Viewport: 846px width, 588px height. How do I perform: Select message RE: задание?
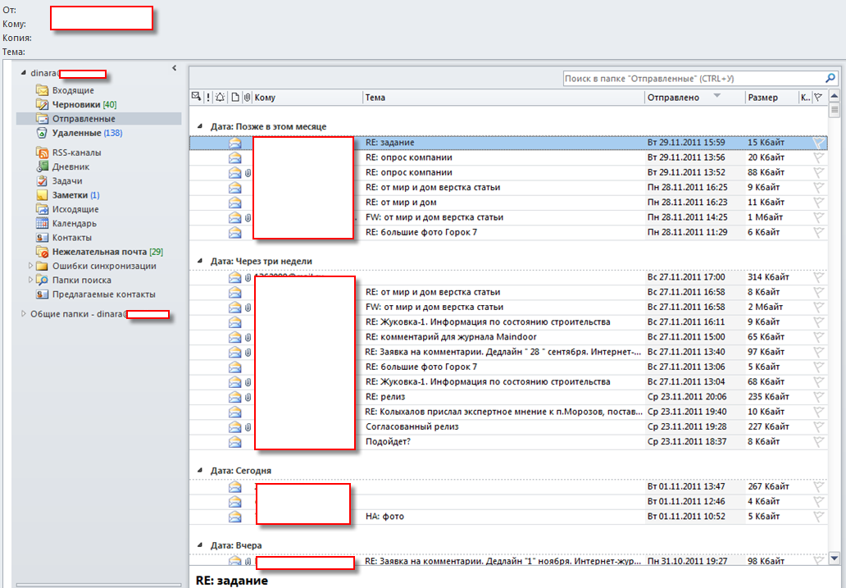click(508, 143)
